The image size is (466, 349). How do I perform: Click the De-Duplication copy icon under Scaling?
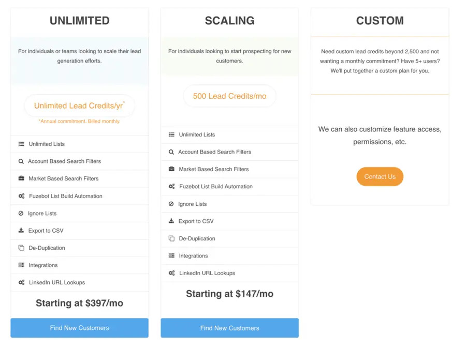click(171, 238)
